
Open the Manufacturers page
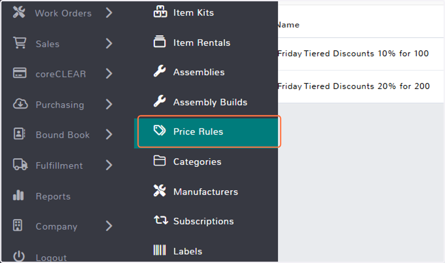pyautogui.click(x=206, y=192)
